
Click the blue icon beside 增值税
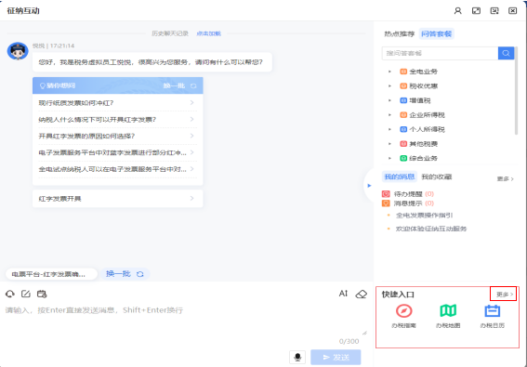[x=403, y=100]
